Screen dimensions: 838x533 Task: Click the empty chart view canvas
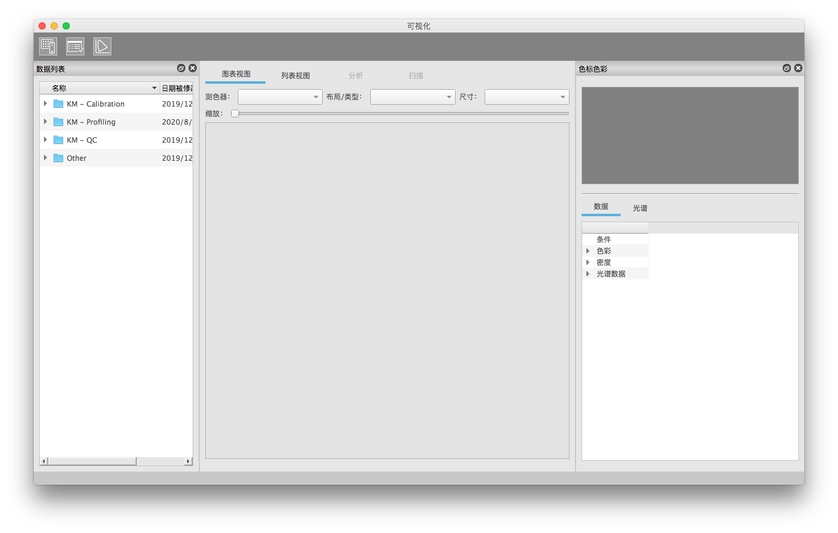pos(387,291)
